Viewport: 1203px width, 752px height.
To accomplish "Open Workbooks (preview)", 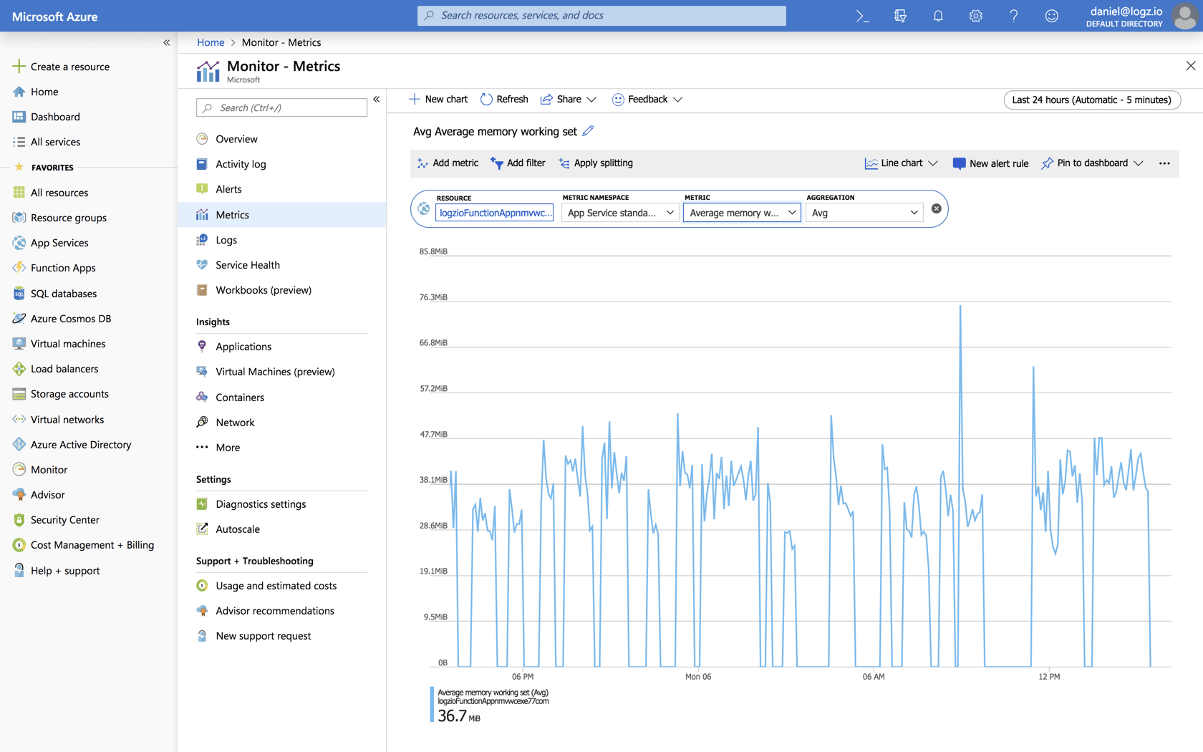I will point(264,290).
